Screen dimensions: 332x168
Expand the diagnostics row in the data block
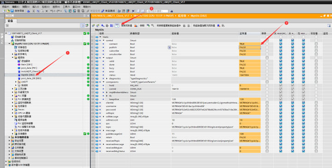point(107,78)
